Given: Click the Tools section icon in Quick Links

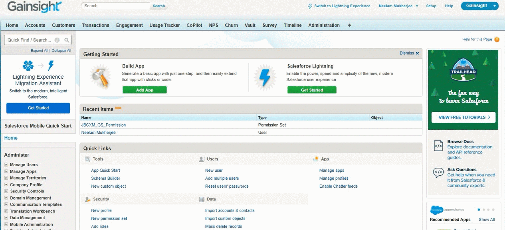Looking at the screenshot, I should (87, 159).
